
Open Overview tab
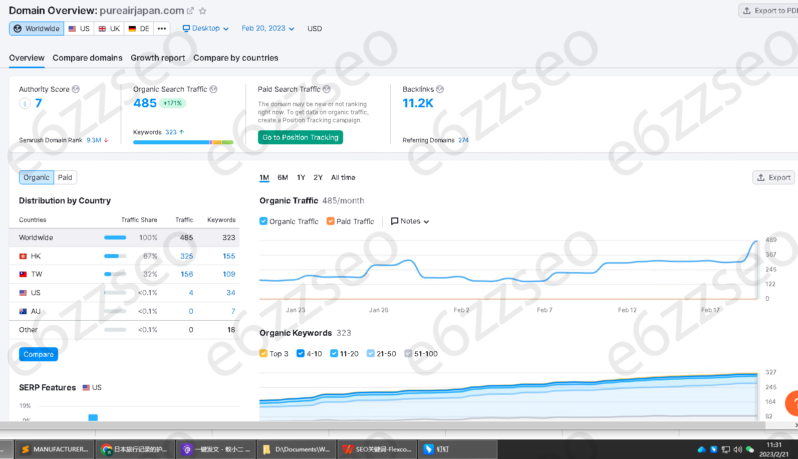tap(27, 58)
